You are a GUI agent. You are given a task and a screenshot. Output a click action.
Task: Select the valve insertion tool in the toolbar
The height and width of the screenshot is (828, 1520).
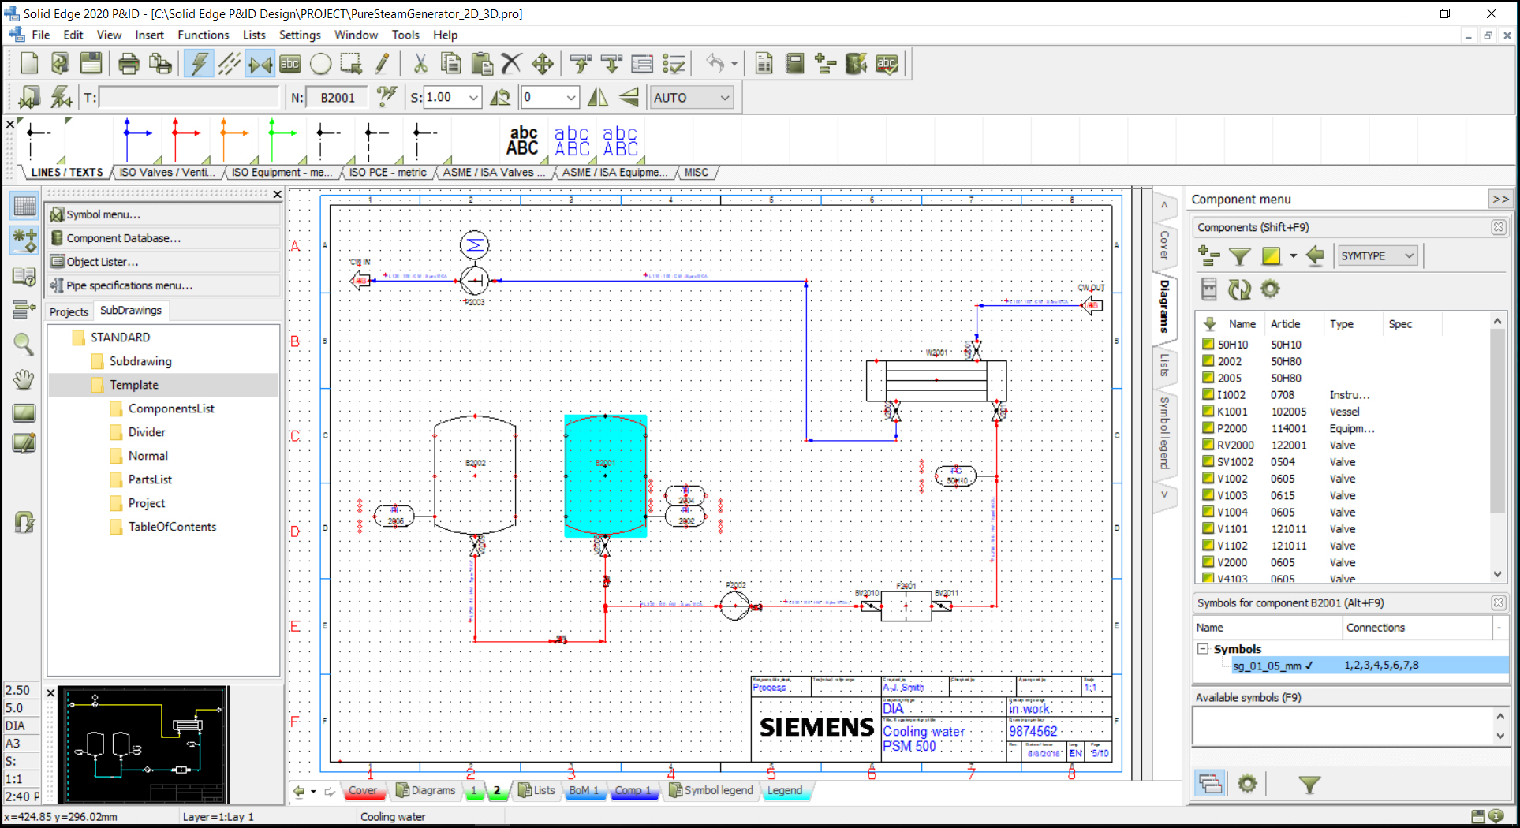tap(260, 63)
